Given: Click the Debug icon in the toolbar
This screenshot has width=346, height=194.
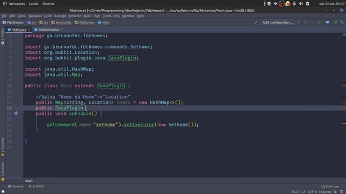Looking at the screenshot, I should 305,23.
